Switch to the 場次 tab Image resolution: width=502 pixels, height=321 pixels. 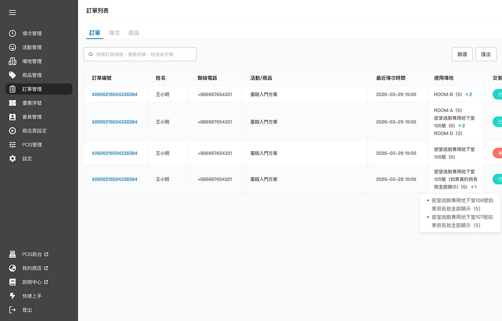114,33
